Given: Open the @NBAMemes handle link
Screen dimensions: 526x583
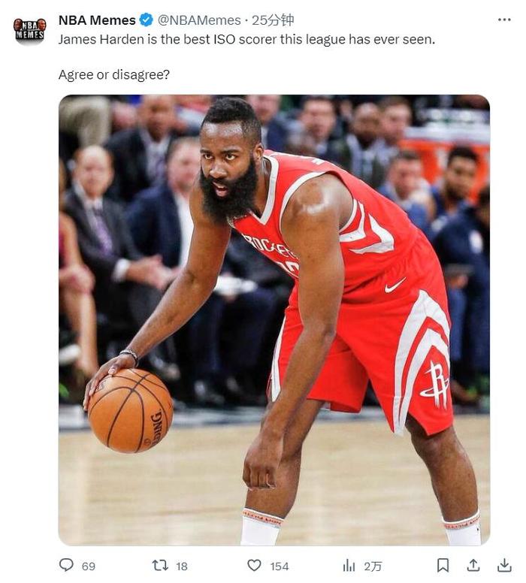Looking at the screenshot, I should pos(199,20).
